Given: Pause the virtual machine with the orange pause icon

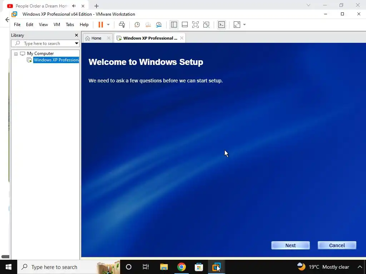Looking at the screenshot, I should [100, 25].
